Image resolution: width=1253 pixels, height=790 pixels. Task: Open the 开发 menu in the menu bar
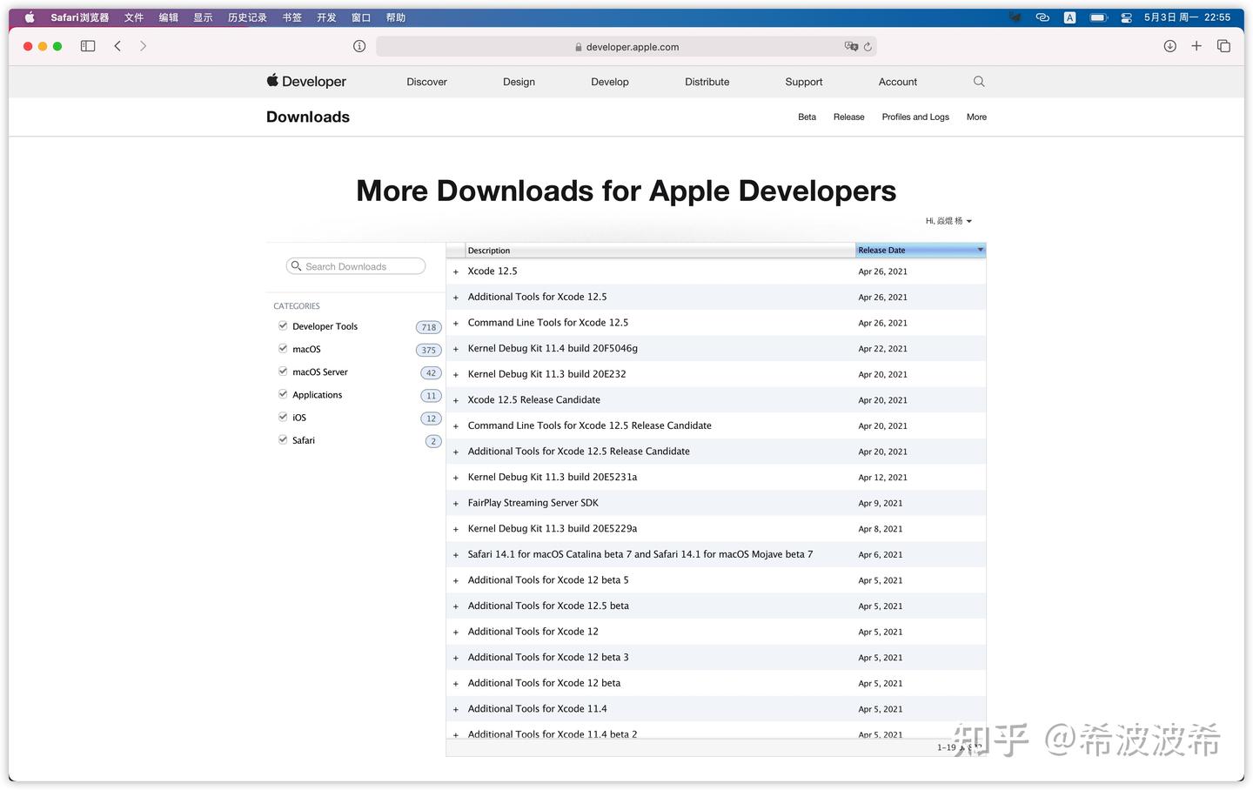tap(326, 17)
